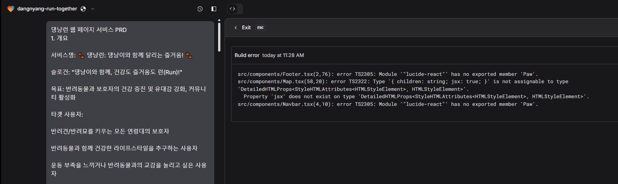Exit the build error view
Viewport: 618px width, 184px height.
click(x=246, y=28)
